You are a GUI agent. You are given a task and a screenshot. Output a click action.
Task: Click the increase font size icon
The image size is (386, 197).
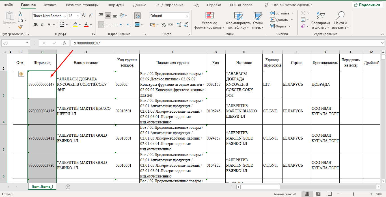coord(84,16)
